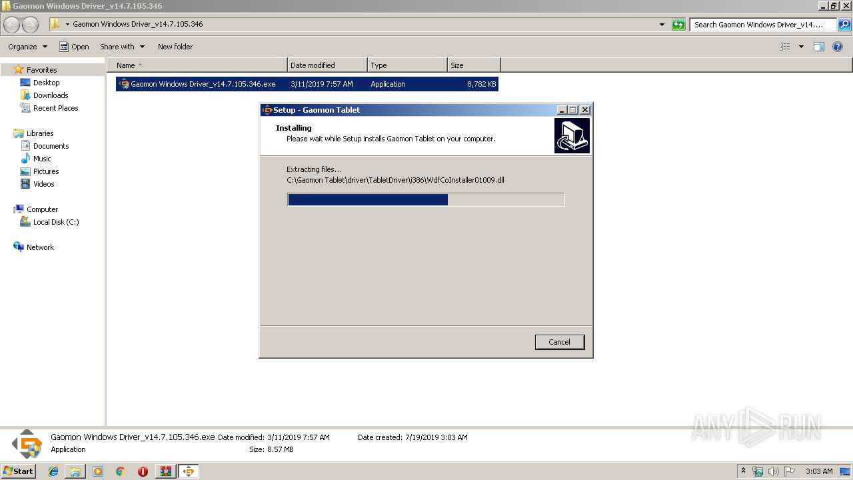This screenshot has width=853, height=480.
Task: Switch to Gaomon setup taskbar button
Action: pos(189,471)
